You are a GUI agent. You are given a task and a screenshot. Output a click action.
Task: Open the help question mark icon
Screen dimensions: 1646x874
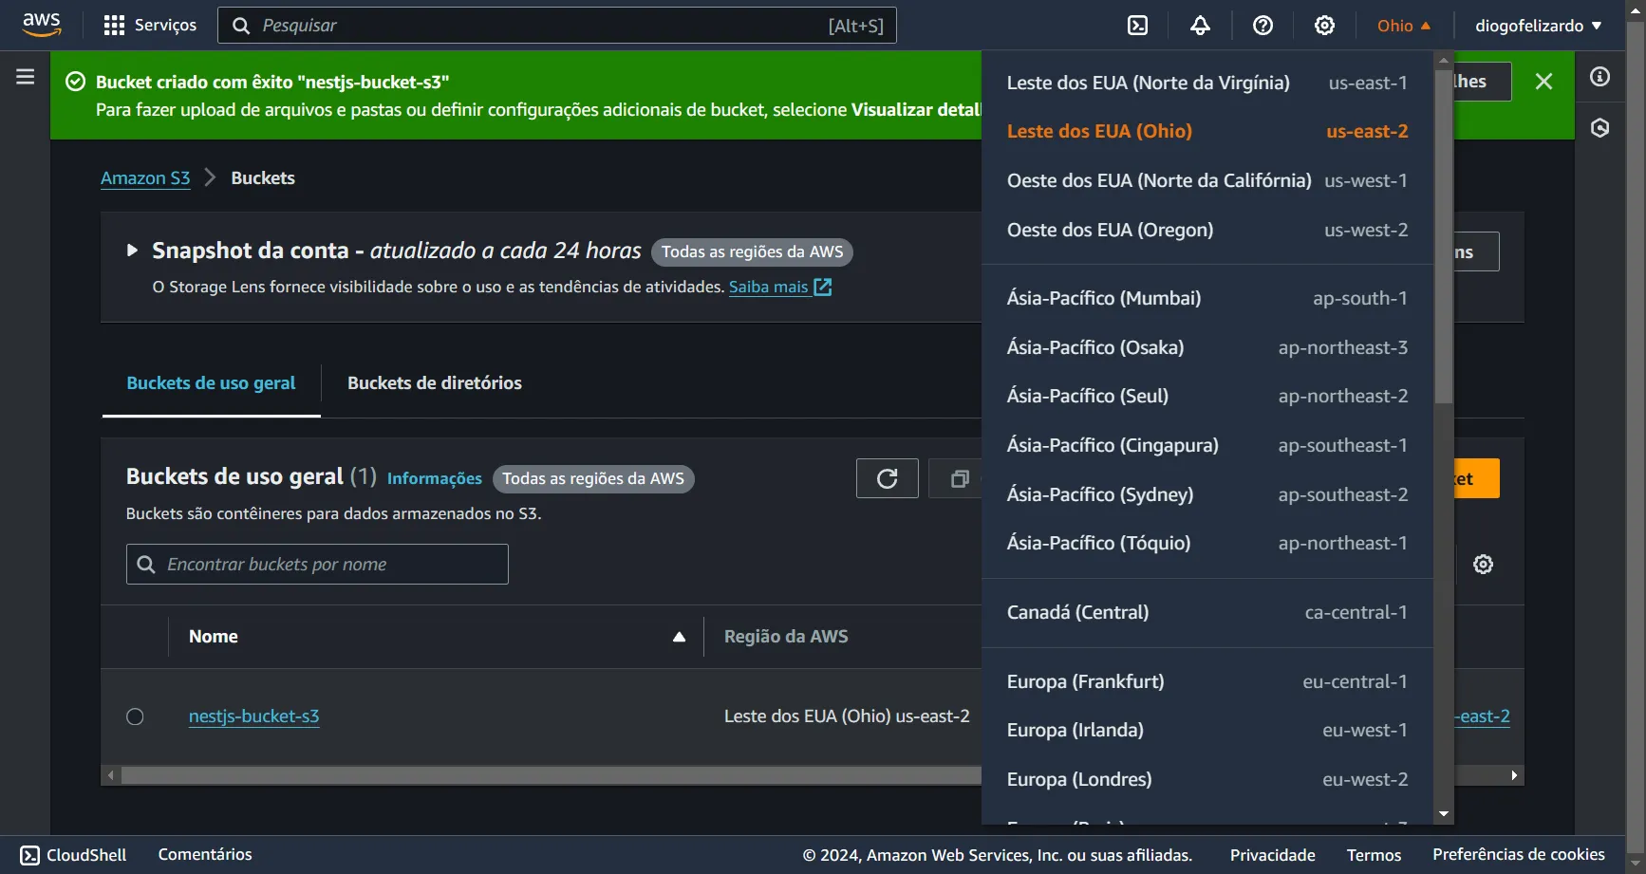tap(1263, 26)
